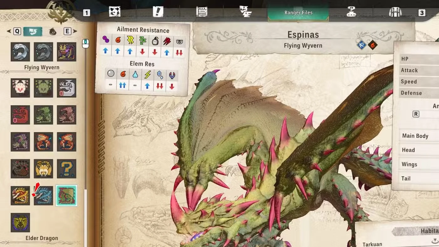Viewport: 439px width, 247px height.
Task: Select the Wings part row
Action: pyautogui.click(x=420, y=164)
